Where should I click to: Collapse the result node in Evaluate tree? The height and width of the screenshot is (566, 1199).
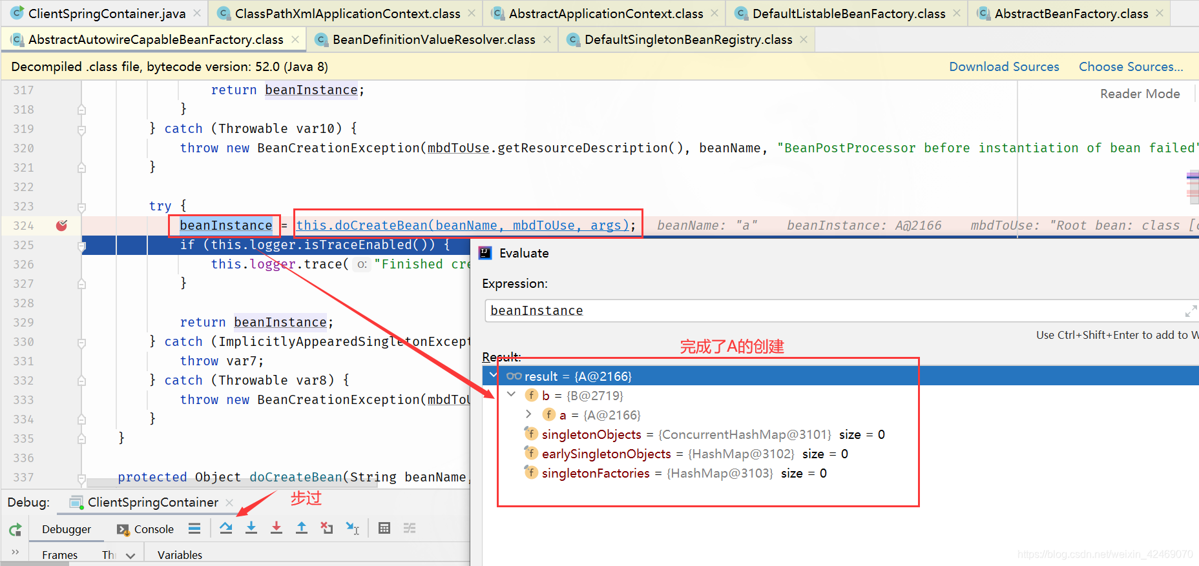click(x=493, y=375)
